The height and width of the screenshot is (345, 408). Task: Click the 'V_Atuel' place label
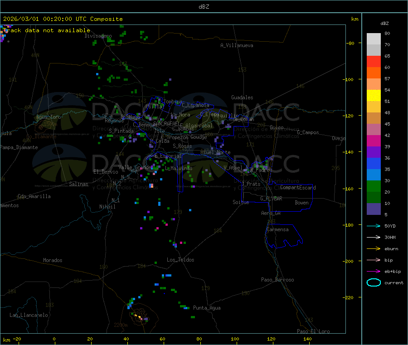tap(233, 168)
